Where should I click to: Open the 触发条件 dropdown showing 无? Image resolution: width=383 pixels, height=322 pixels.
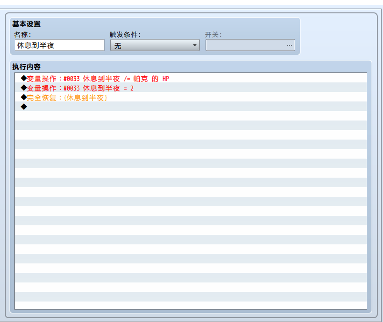pyautogui.click(x=155, y=45)
